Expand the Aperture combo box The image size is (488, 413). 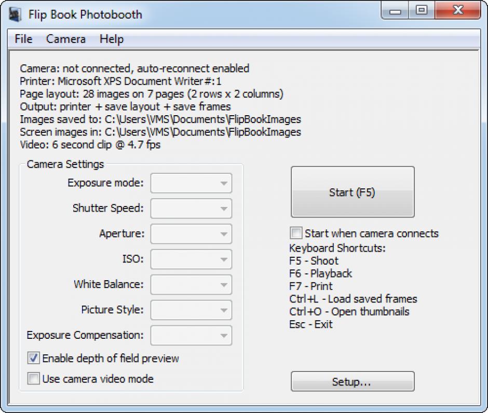(x=191, y=234)
